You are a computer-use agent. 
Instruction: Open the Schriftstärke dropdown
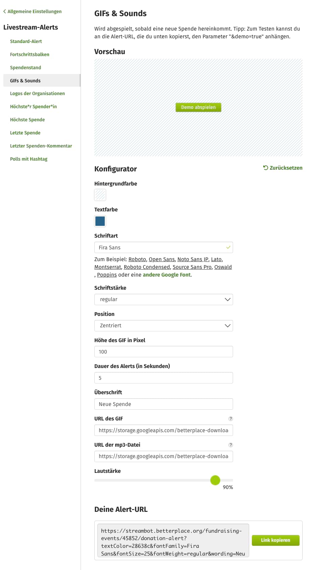coord(164,299)
